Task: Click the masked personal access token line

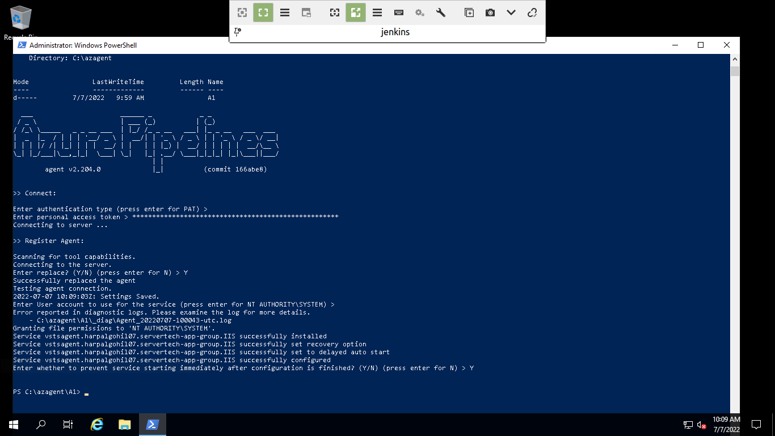Action: point(176,217)
